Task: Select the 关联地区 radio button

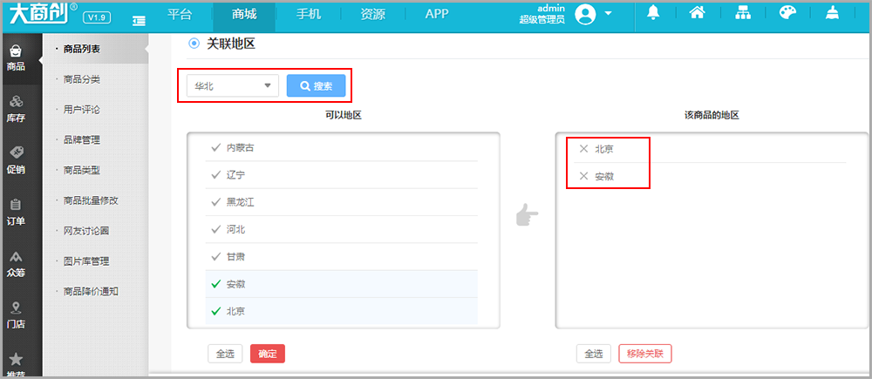Action: [194, 44]
